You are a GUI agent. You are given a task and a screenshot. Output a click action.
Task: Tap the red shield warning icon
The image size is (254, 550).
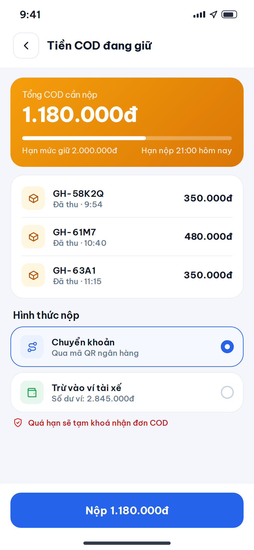point(18,423)
